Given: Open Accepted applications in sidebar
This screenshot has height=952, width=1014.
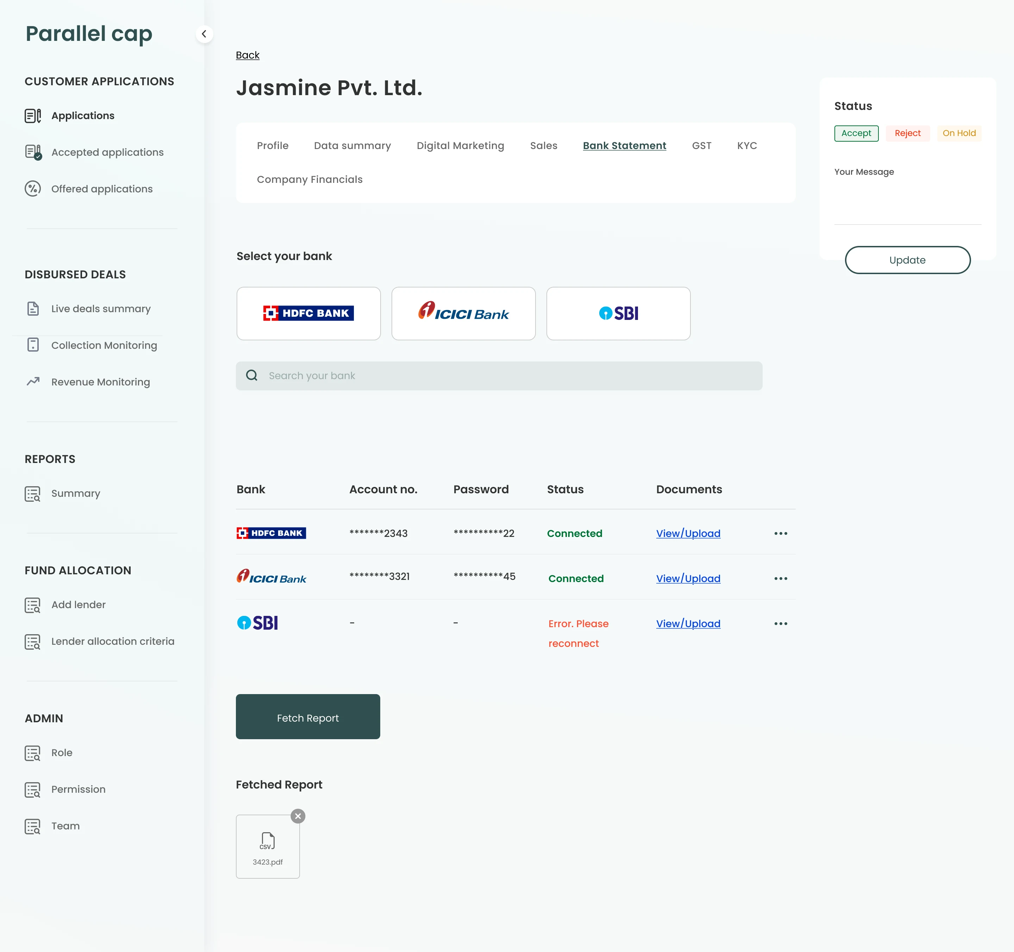Looking at the screenshot, I should tap(108, 152).
